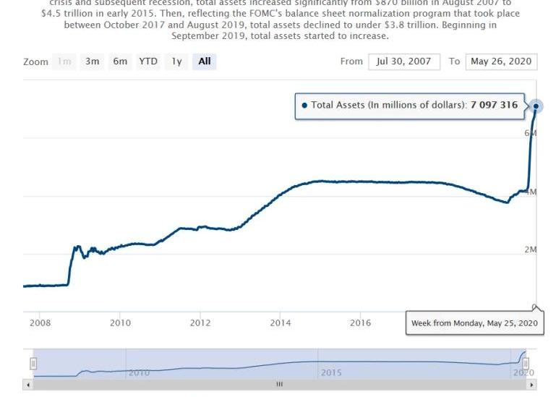The width and height of the screenshot is (556, 397).
Task: Click scrollbar right arrow
Action: (532, 385)
